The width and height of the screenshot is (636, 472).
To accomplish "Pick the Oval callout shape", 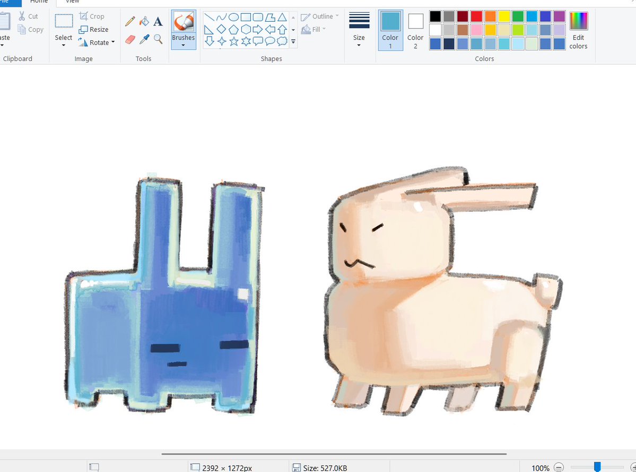I will point(270,41).
